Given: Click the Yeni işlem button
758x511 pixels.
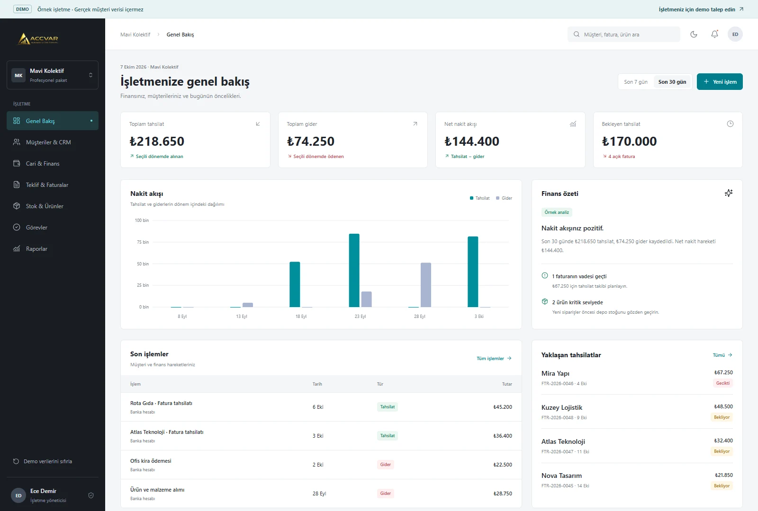Looking at the screenshot, I should pyautogui.click(x=720, y=82).
